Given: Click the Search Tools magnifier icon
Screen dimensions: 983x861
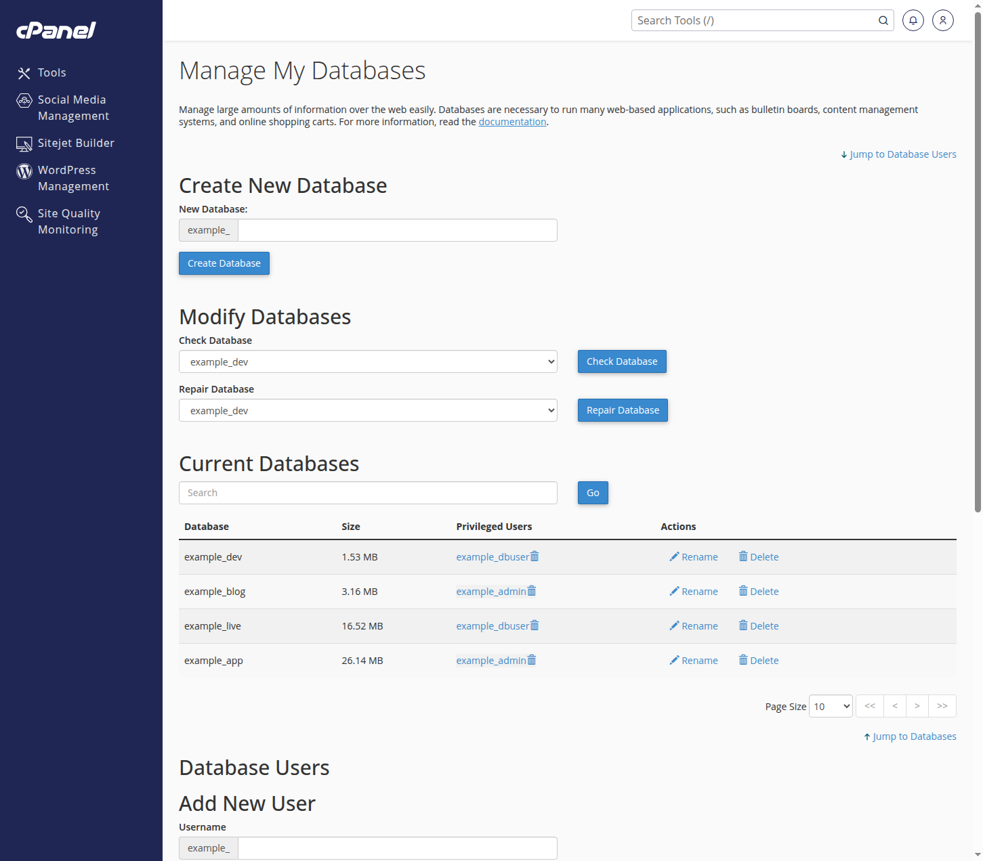Looking at the screenshot, I should click(883, 20).
